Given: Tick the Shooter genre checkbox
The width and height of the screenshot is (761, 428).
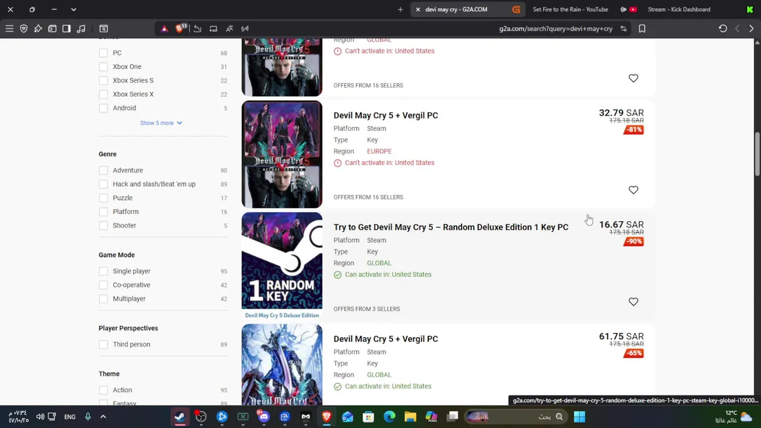Looking at the screenshot, I should pyautogui.click(x=103, y=225).
